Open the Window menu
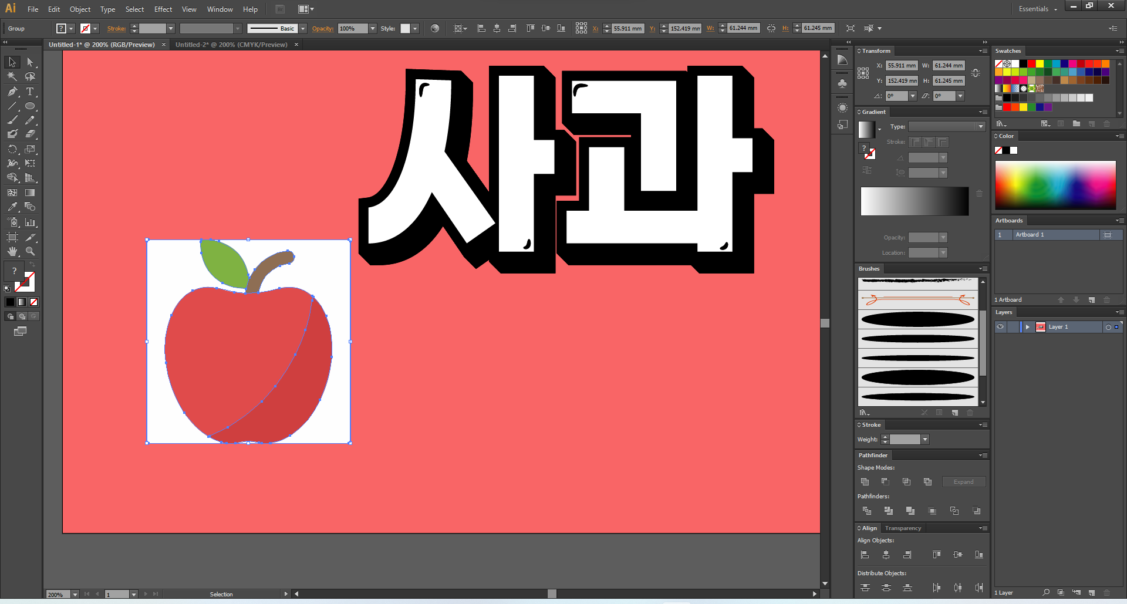 220,9
